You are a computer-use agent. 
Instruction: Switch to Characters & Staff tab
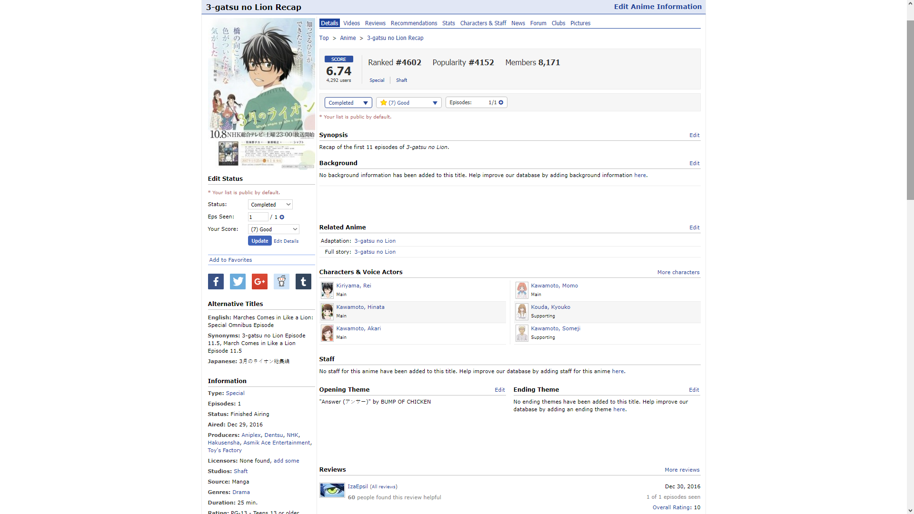point(483,23)
